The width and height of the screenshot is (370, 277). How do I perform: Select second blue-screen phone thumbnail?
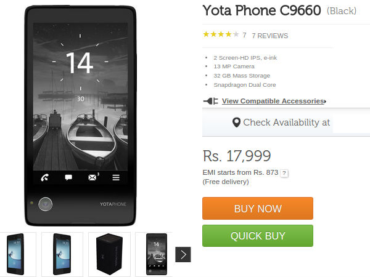coord(62,254)
